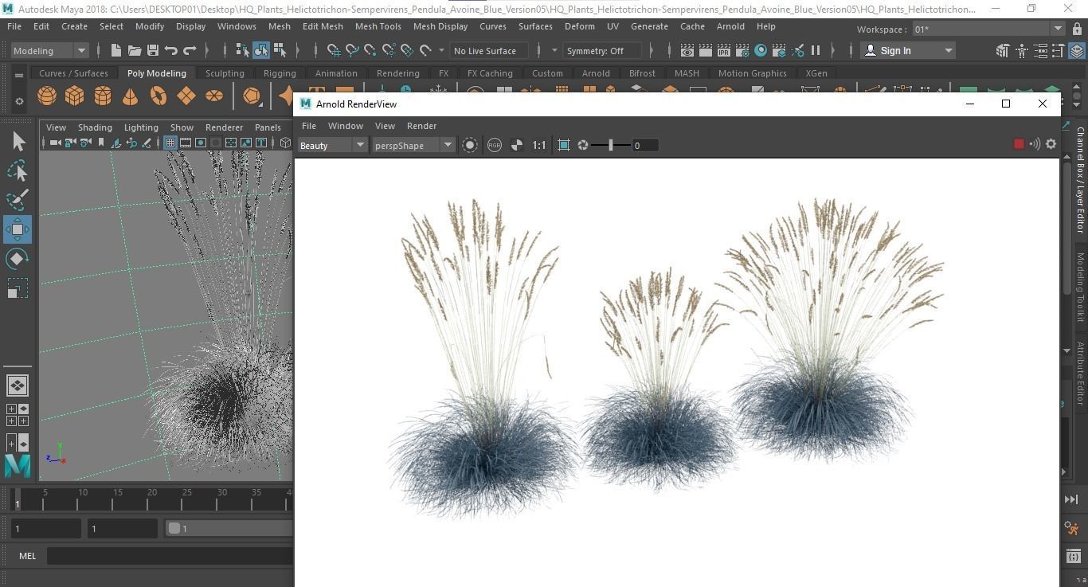Click the MEL command line input

coord(170,556)
